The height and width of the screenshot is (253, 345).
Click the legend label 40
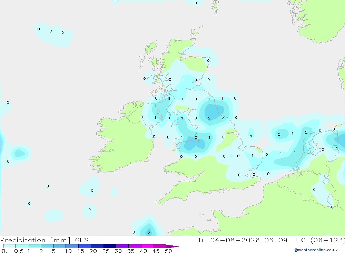point(143,251)
